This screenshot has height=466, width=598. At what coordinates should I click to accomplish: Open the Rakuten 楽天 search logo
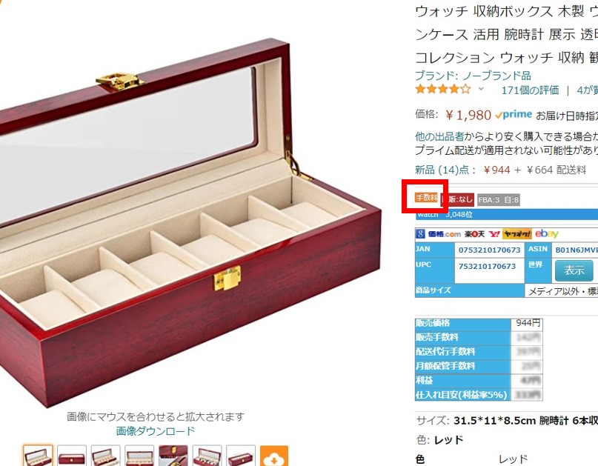(474, 234)
